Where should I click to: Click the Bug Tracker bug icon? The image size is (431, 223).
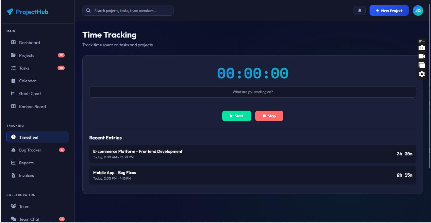[x=13, y=150]
